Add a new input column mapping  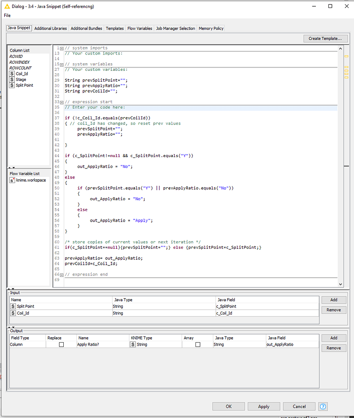[333, 299]
